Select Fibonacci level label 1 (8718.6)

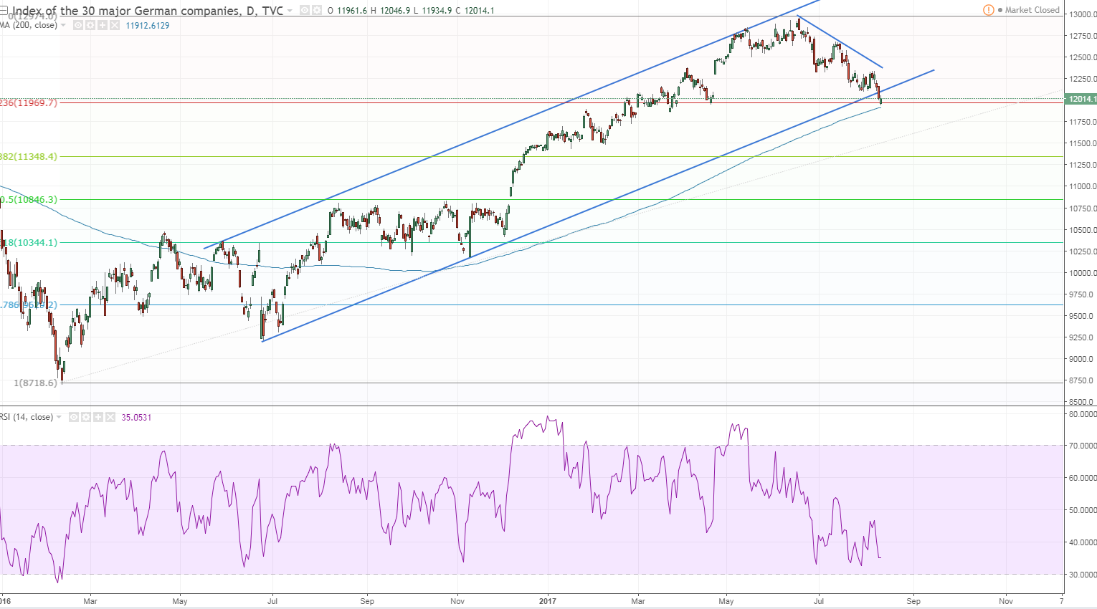[x=35, y=383]
